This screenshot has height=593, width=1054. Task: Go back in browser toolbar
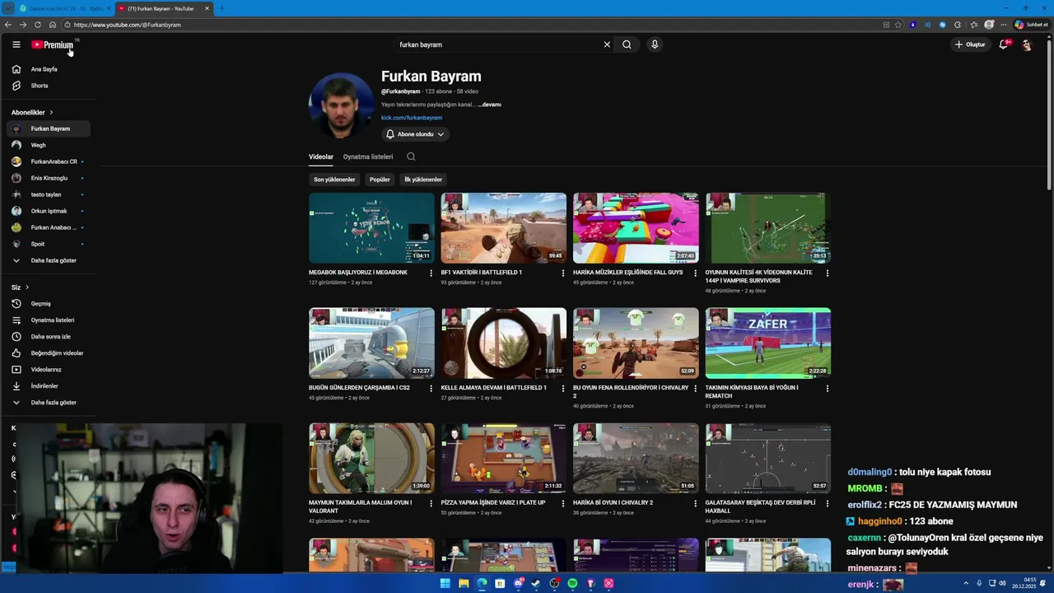tap(8, 25)
